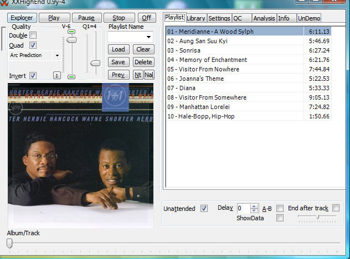Select track 10 - Hale-Bopp, Hip-Hop
Image resolution: width=350 pixels, height=259 pixels.
tap(249, 116)
